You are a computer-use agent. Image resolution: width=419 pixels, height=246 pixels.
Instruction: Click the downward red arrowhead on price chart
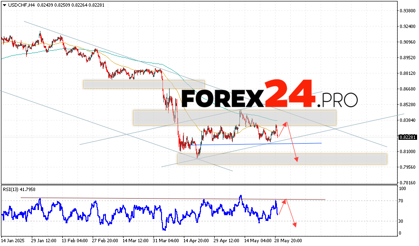click(x=296, y=160)
